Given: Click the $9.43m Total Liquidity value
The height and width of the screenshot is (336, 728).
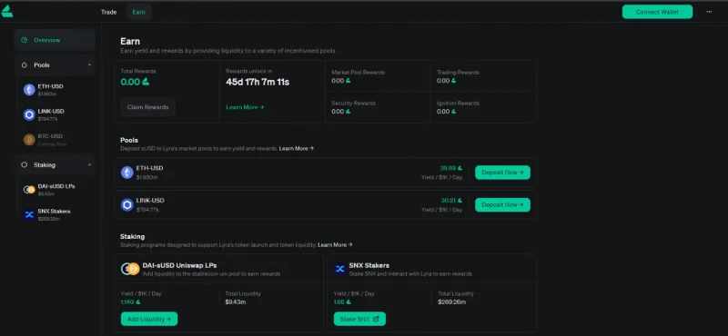Looking at the screenshot, I should 236,301.
